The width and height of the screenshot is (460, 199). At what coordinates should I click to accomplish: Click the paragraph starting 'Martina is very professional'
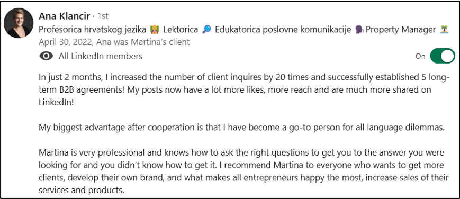244,171
